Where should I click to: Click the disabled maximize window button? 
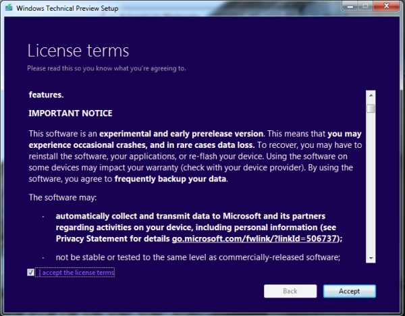[365, 6]
